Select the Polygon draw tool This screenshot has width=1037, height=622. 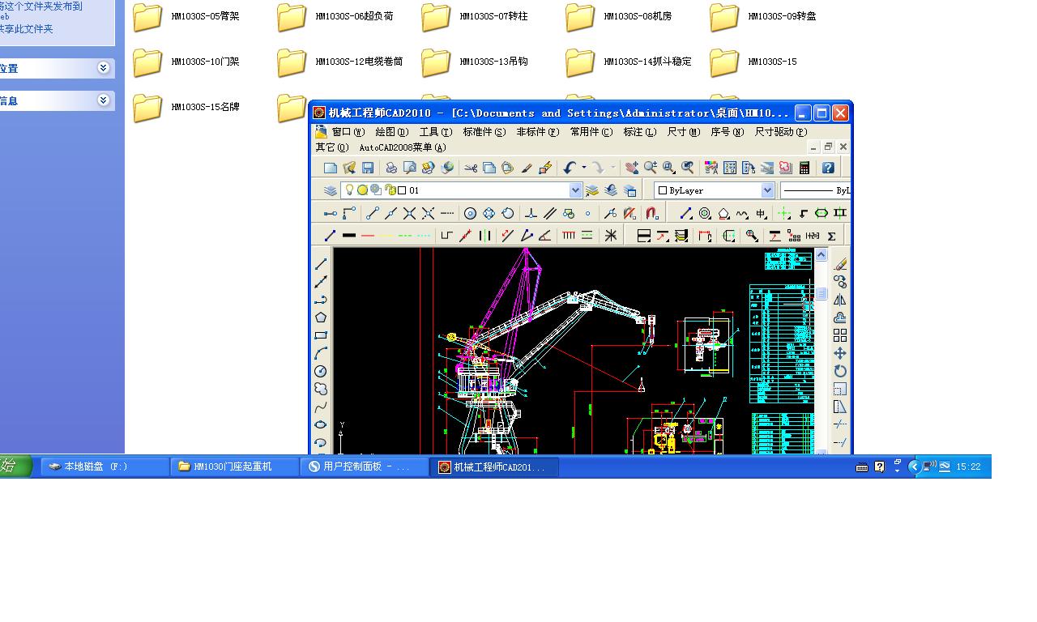pos(321,317)
